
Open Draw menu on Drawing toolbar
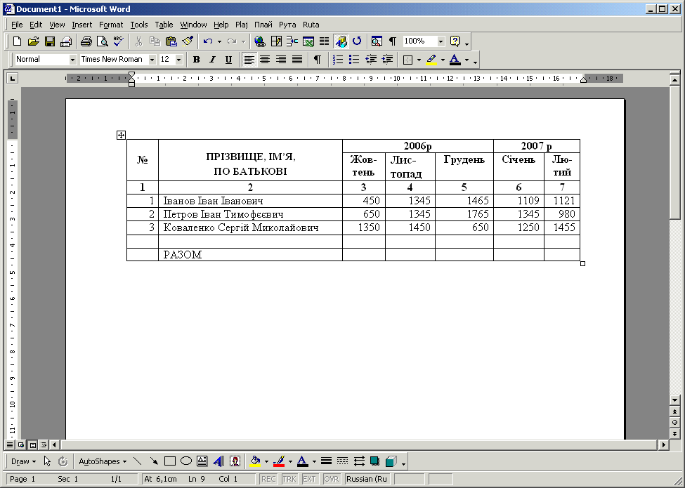(23, 461)
